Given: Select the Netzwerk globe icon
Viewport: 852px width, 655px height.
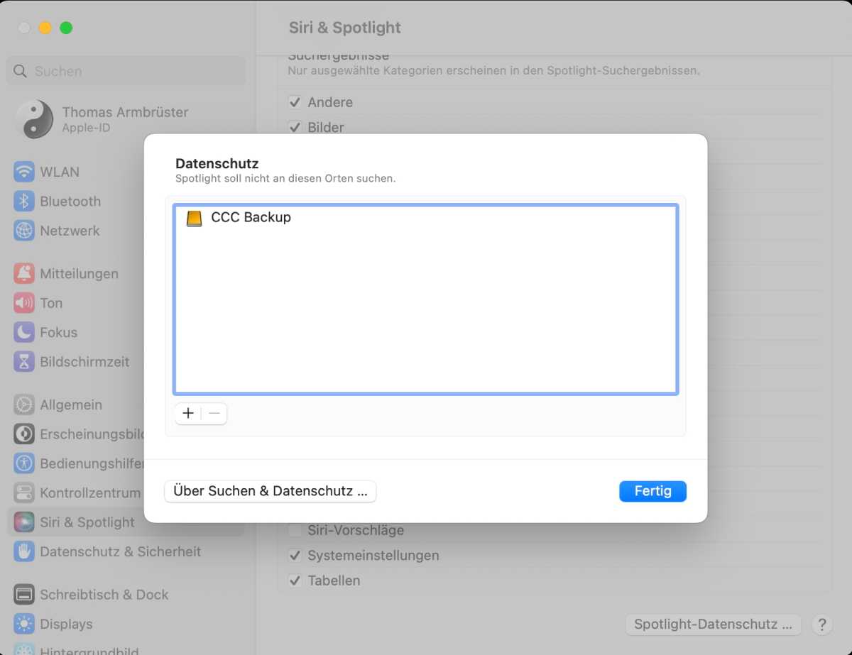Looking at the screenshot, I should click(x=24, y=231).
